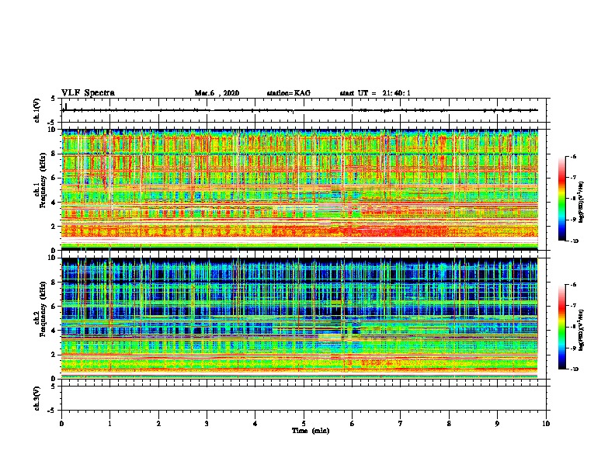Click inside the ch.2 spectrogram panel
The width and height of the screenshot is (615, 475).
point(300,318)
